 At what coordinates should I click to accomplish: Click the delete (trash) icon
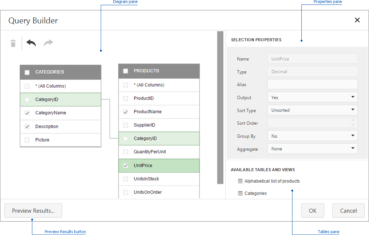(13, 43)
